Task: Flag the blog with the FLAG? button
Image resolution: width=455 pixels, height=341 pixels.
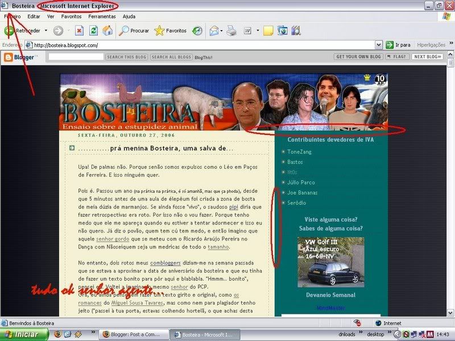Action: tap(397, 56)
